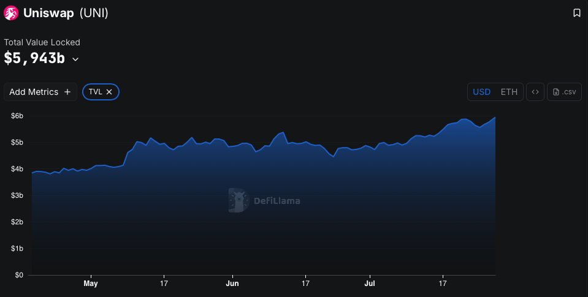Open the Add Metrics menu
The image size is (588, 297).
(40, 92)
